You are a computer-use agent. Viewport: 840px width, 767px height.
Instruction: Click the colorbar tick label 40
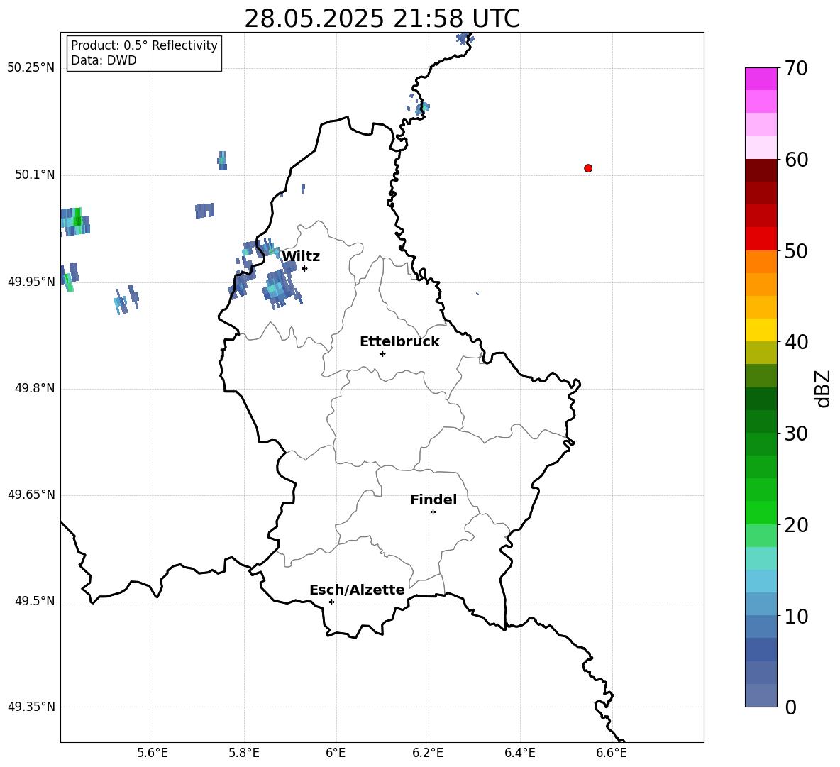[796, 342]
